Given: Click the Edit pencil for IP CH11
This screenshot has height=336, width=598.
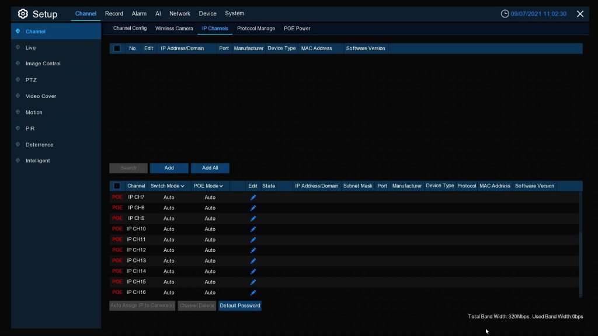Looking at the screenshot, I should 253,239.
